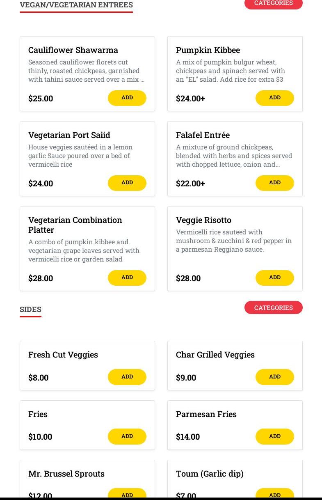The width and height of the screenshot is (322, 500).
Task: Add Fresh Cut Veggies side
Action: pos(127,377)
